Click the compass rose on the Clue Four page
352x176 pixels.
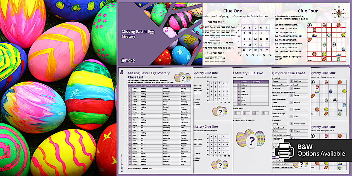tap(338, 13)
